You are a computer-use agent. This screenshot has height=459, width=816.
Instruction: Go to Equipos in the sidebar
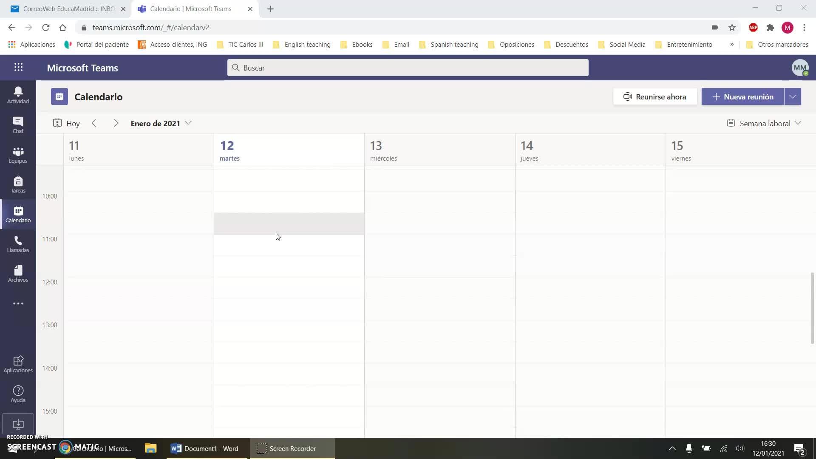[18, 155]
